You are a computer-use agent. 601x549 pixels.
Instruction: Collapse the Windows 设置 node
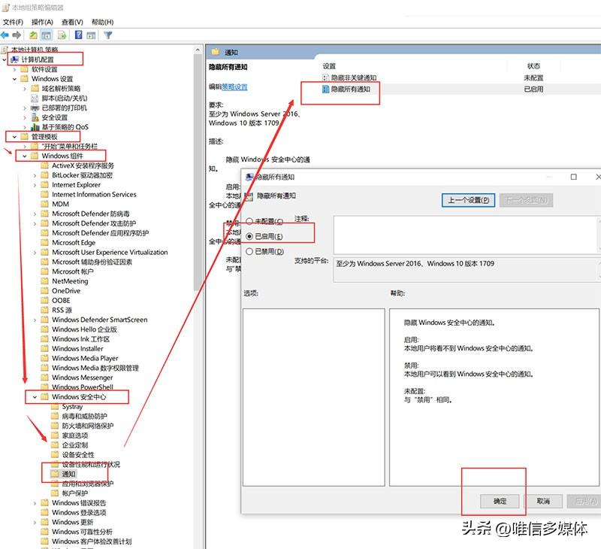pos(14,79)
